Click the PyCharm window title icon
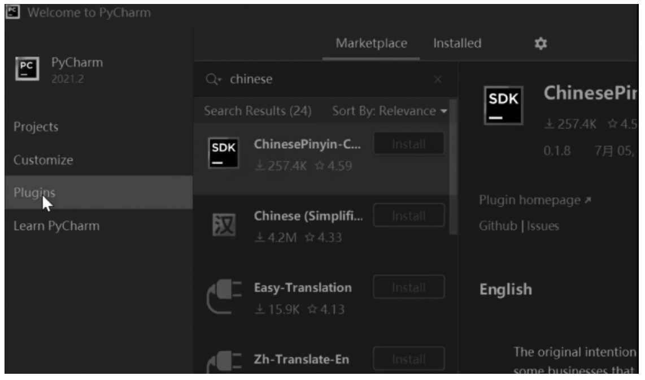Viewport: 645px width, 380px height. (13, 11)
